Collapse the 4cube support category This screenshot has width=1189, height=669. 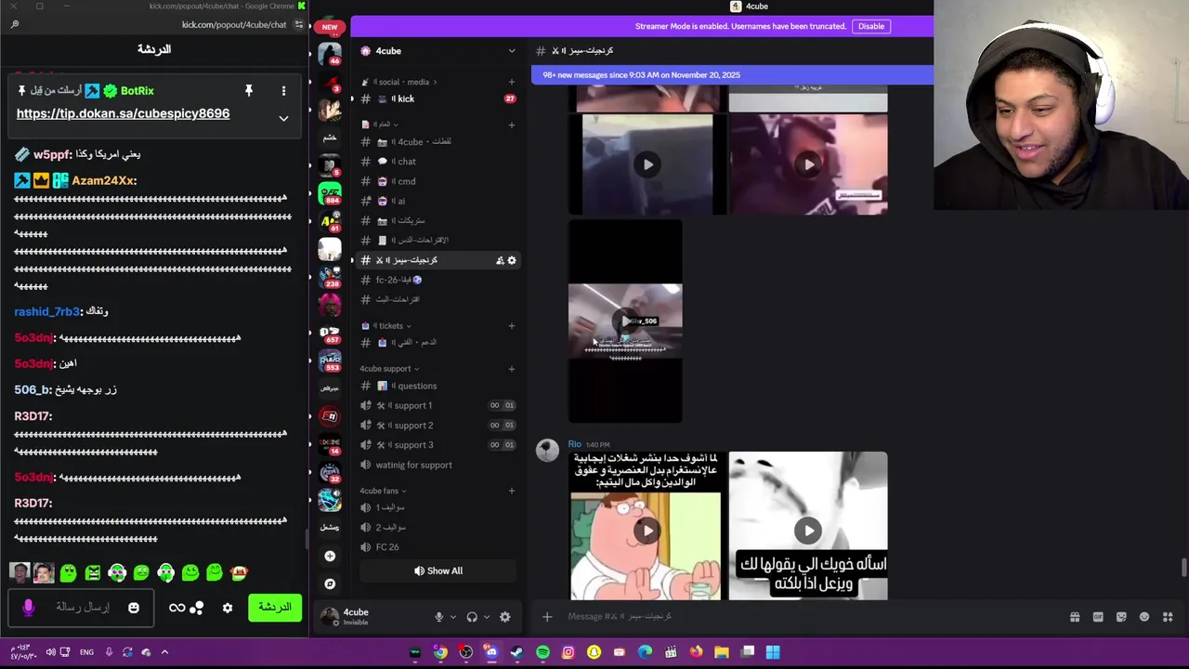click(x=389, y=369)
